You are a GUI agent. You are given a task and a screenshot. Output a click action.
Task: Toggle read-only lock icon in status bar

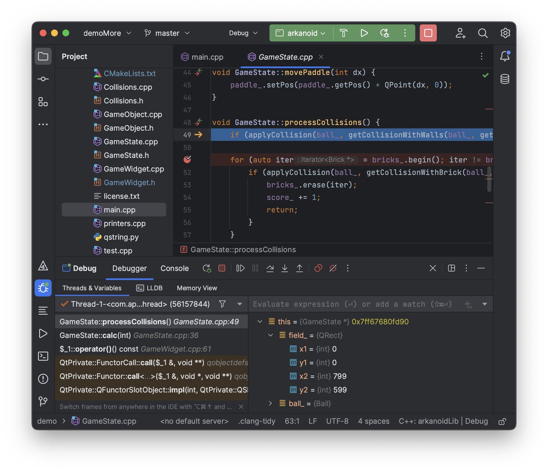click(x=502, y=421)
